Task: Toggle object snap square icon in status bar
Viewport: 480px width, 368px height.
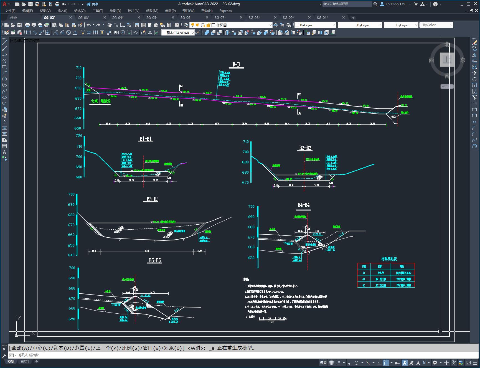Action: 386,362
